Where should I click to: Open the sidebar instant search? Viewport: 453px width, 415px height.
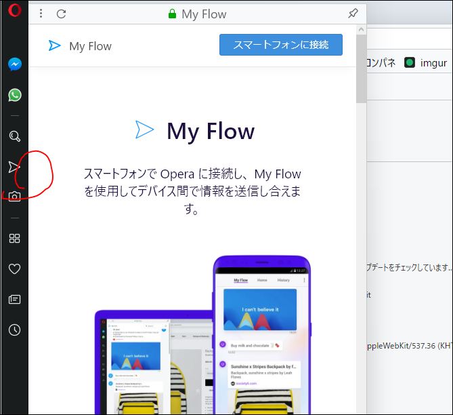coord(14,136)
